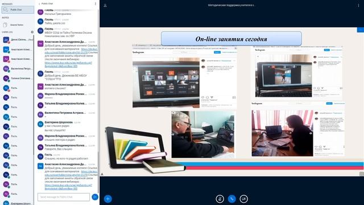Click sender name Екатерина Широкова in chat
364x205 pixels.
[59, 122]
